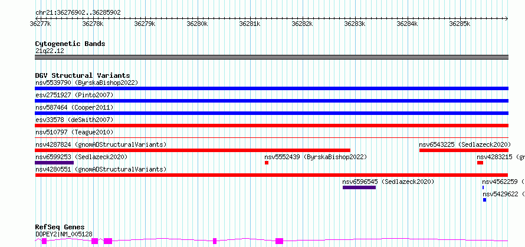This screenshot has width=525, height=247.
Task: Click the DOPEY2 exon just after 36278k
Action: tap(108, 241)
